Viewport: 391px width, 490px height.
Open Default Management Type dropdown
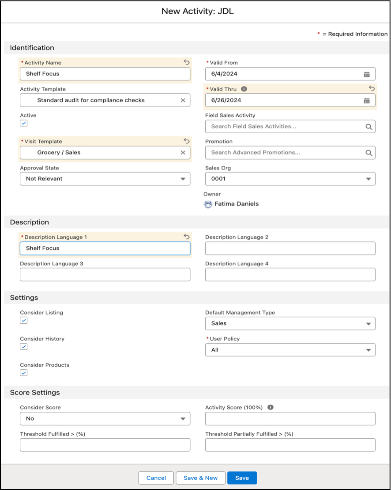point(290,323)
